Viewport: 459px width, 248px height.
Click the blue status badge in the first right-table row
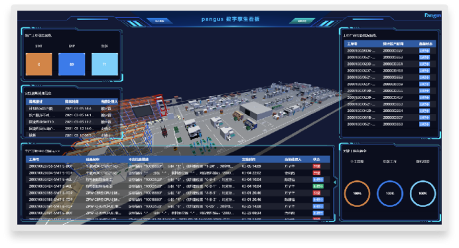(424, 50)
